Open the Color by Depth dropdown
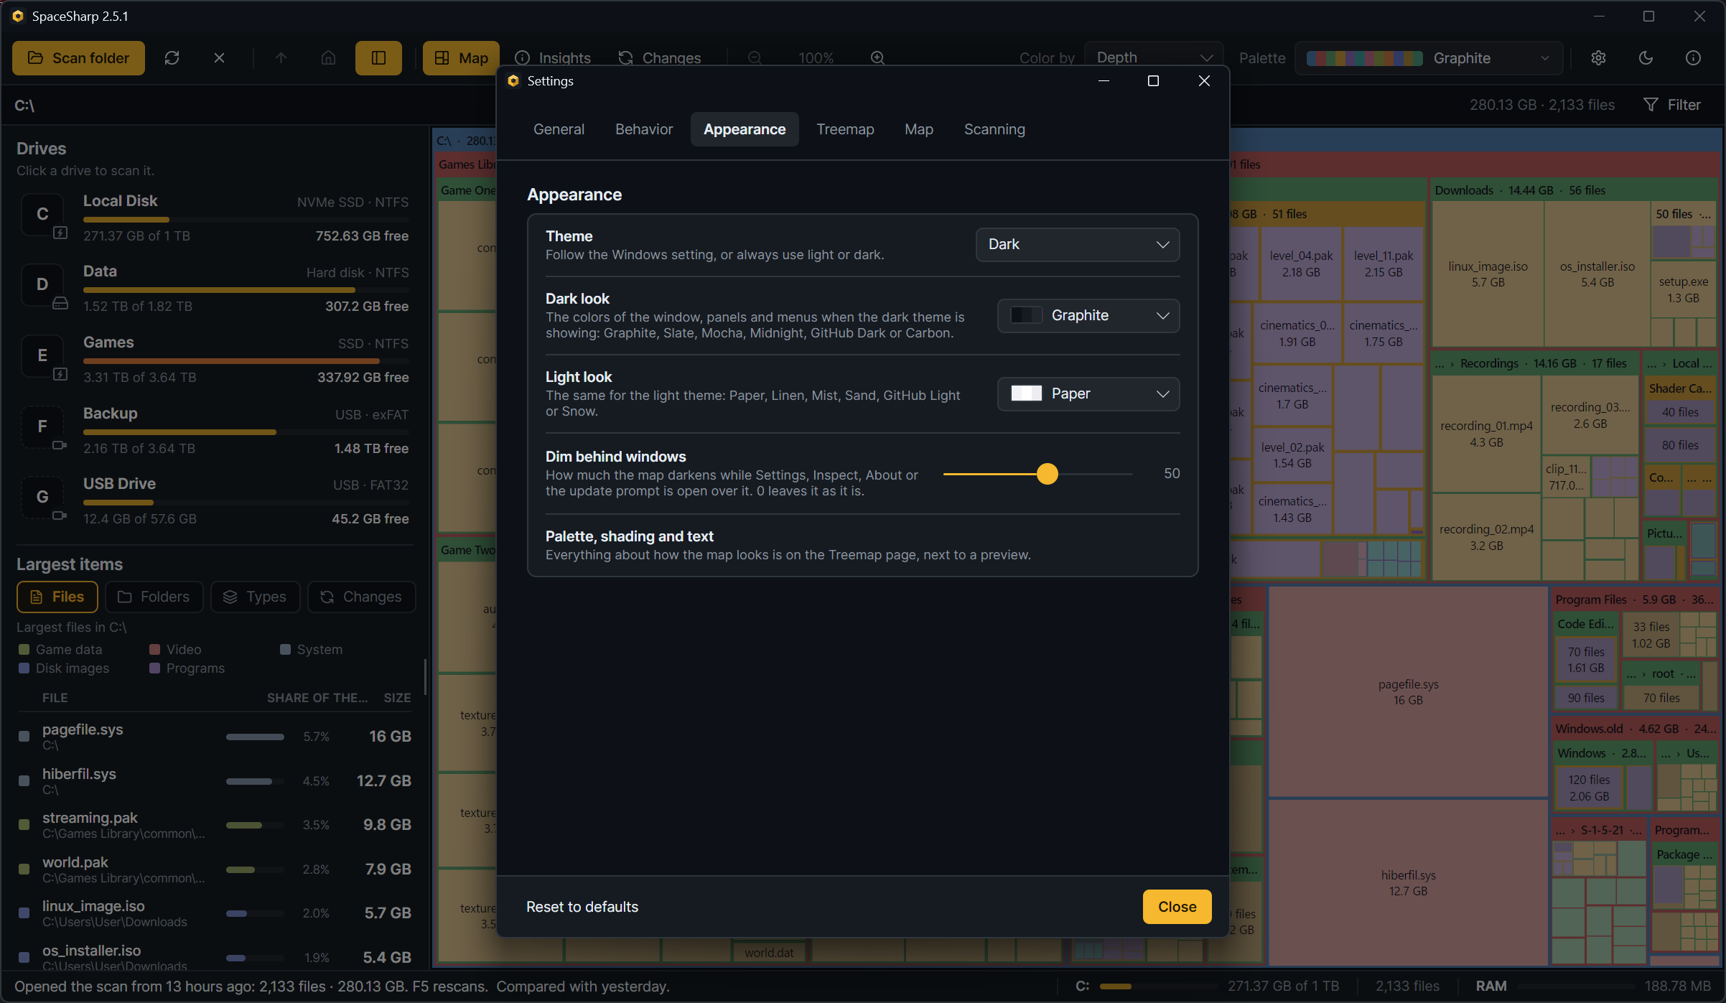Viewport: 1726px width, 1003px height. click(1154, 58)
